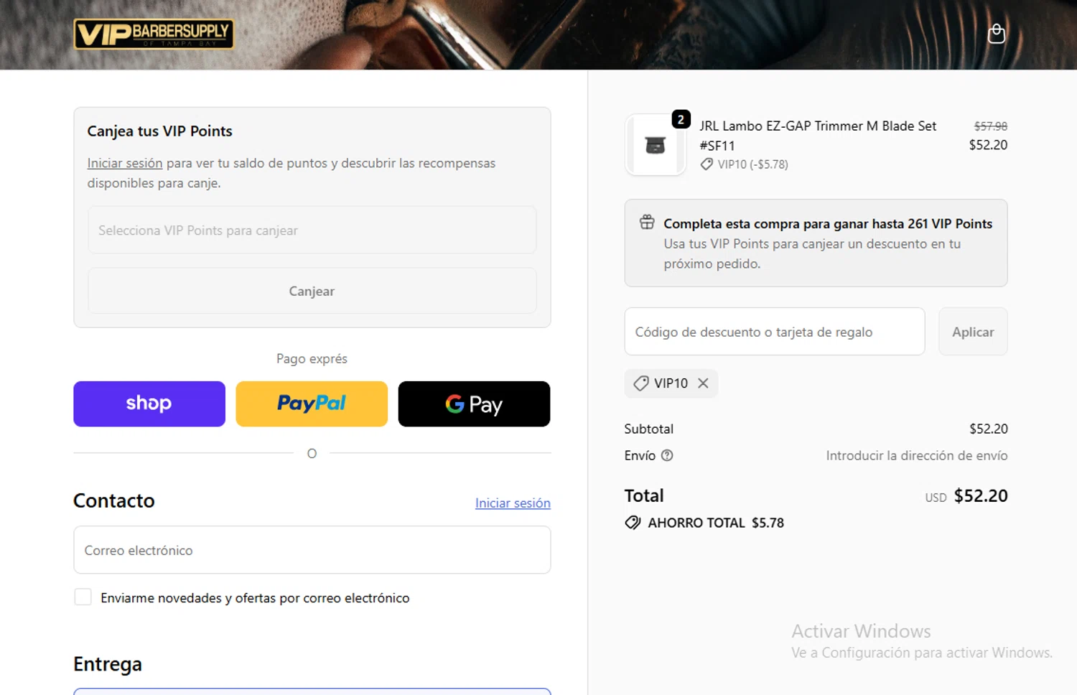Pay with PayPal button
This screenshot has height=695, width=1077.
(312, 404)
